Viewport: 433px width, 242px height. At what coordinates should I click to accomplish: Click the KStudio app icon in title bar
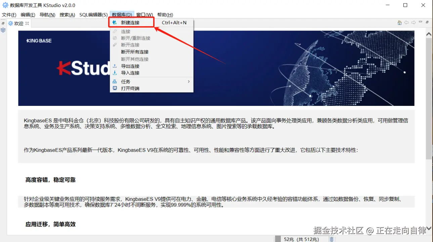[x=5, y=5]
